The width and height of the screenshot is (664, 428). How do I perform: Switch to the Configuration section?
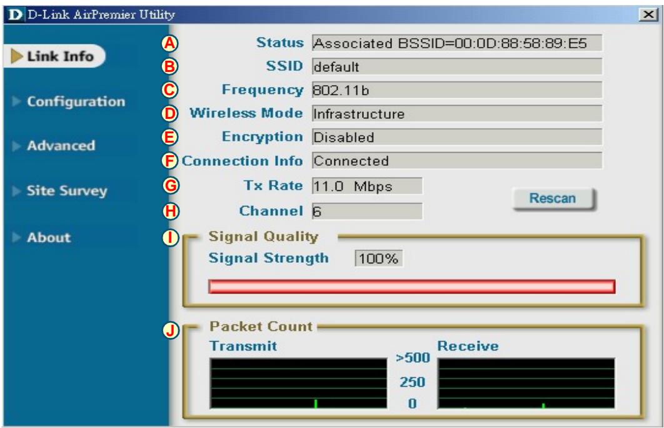tap(76, 101)
